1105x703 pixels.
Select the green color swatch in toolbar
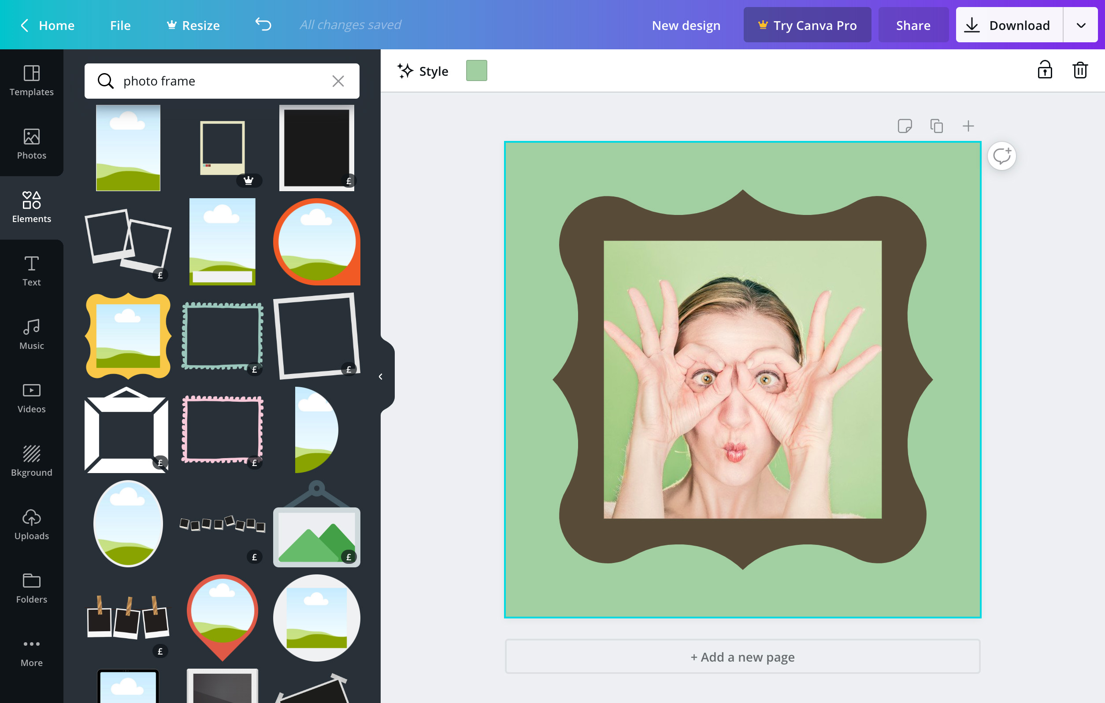pos(478,71)
